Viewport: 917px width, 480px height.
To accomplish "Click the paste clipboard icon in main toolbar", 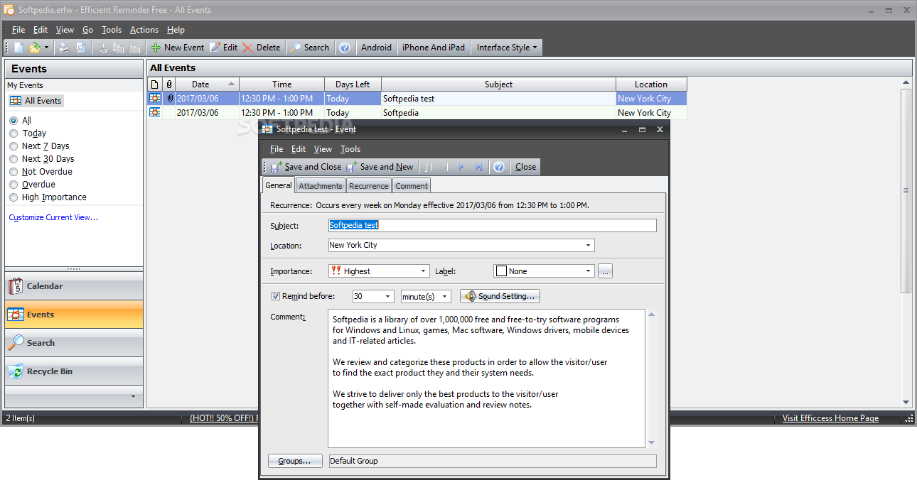I will (135, 48).
